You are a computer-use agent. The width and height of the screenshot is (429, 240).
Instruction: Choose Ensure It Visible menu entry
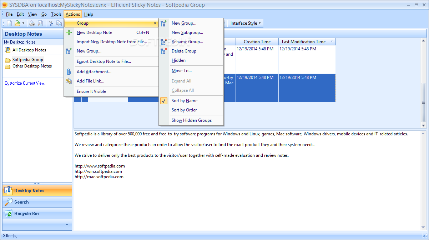tap(111, 91)
